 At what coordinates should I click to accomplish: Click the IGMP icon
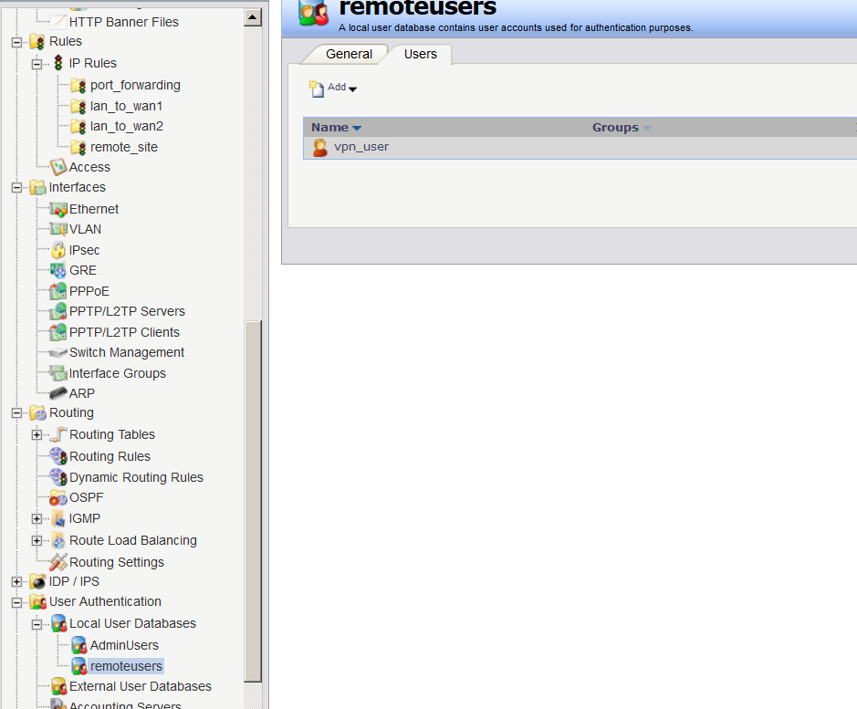click(x=57, y=518)
